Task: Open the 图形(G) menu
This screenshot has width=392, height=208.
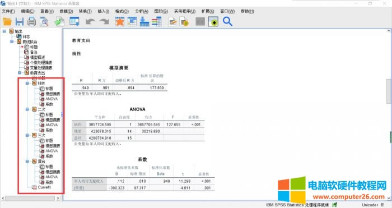Action: [161, 11]
